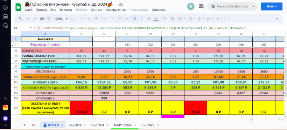The height and width of the screenshot is (130, 287).
Task: Open the 123 more number formats
Action: [x=103, y=18]
